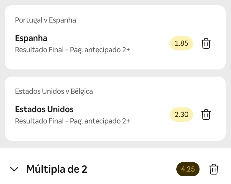Tap the 2.30 odds badge
This screenshot has width=231, height=184.
tap(181, 115)
